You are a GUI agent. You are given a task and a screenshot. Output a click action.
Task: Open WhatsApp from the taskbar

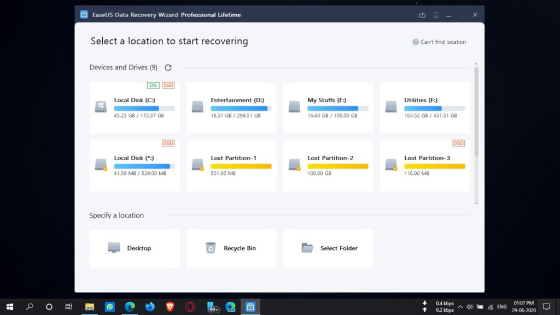click(109, 307)
